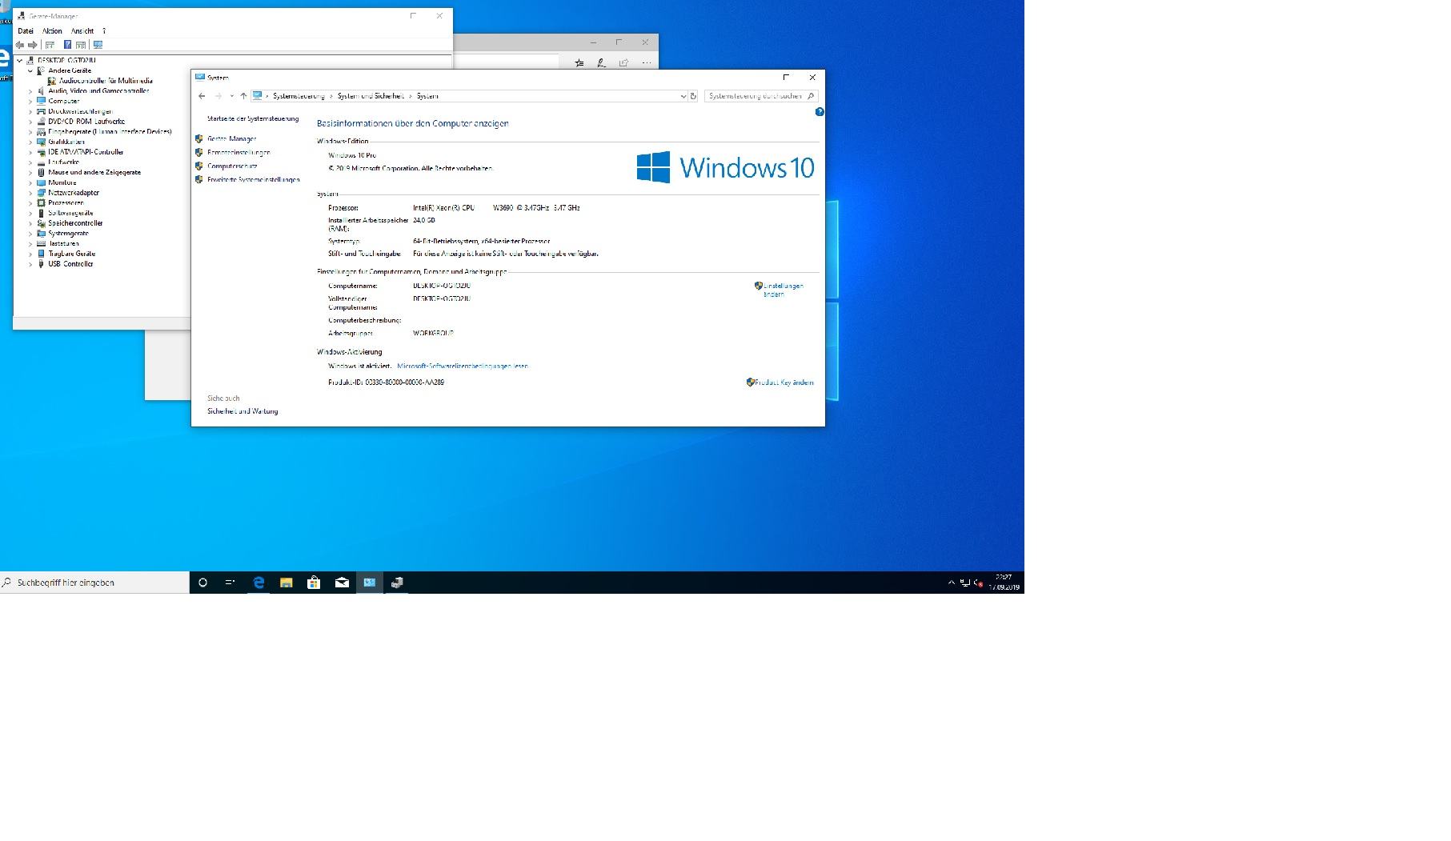The width and height of the screenshot is (1451, 841).
Task: Open Microsoft Store from the taskbar
Action: pos(314,583)
